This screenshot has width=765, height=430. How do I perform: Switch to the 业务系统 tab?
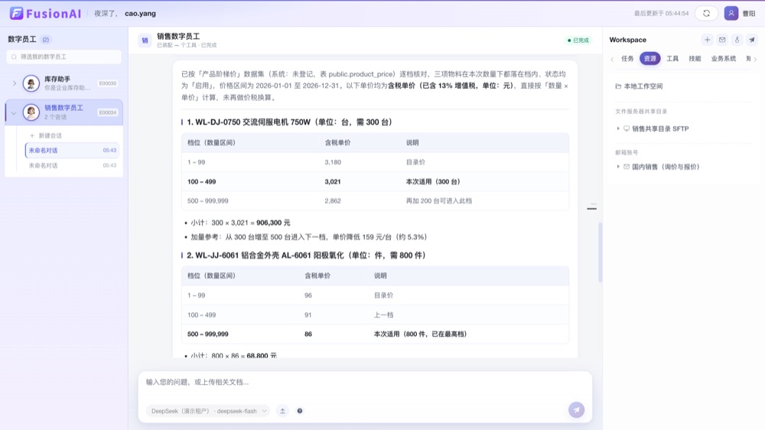[x=724, y=59]
